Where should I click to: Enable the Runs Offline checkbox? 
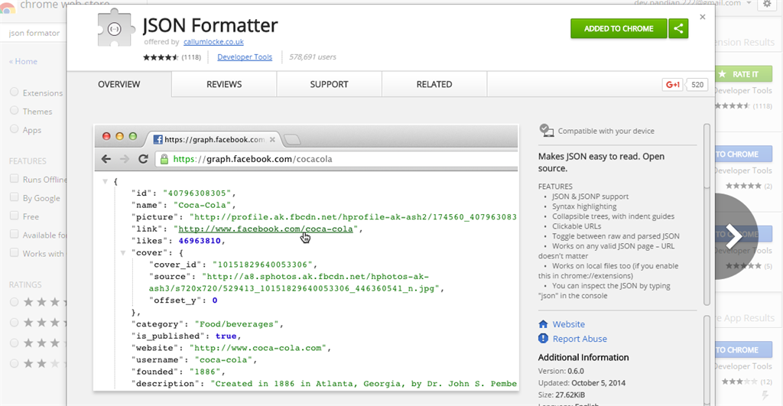(14, 179)
